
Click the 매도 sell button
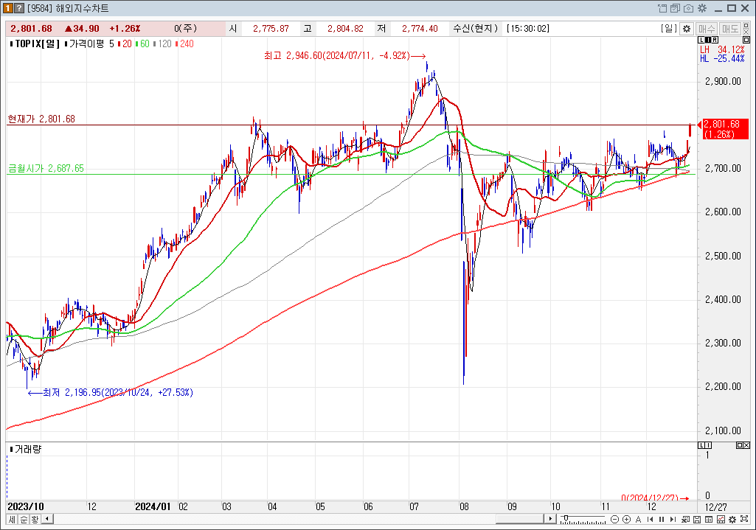[730, 29]
